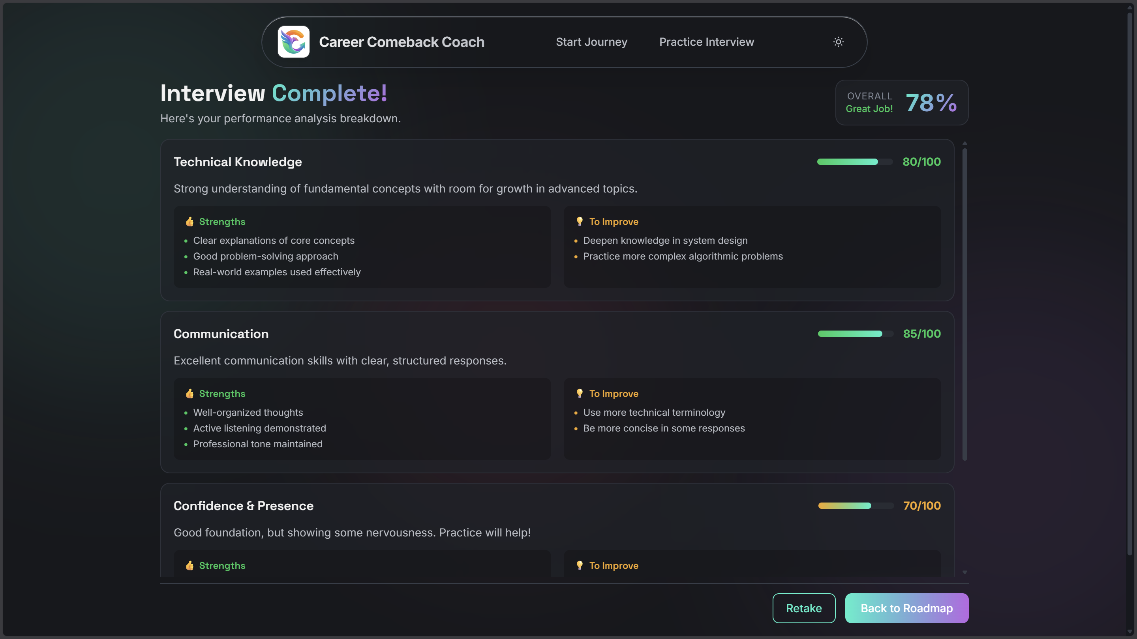Click the thumbs-up icon in Communication Strengths
Image resolution: width=1137 pixels, height=639 pixels.
[189, 393]
